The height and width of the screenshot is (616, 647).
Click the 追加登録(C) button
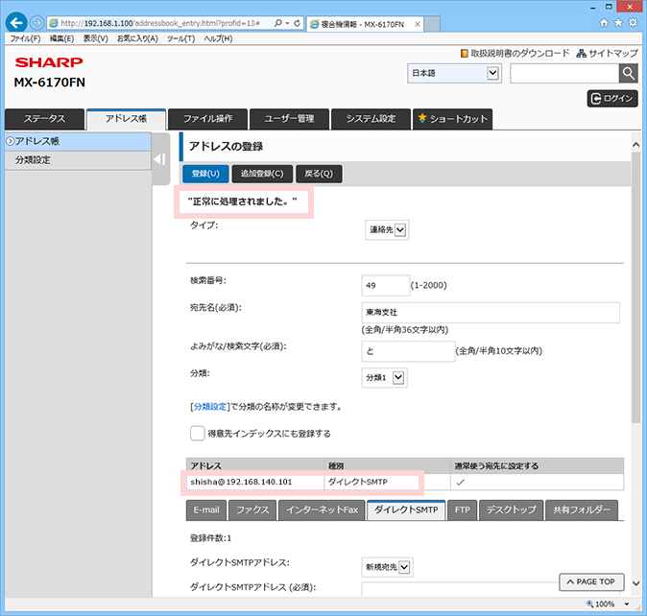[262, 174]
